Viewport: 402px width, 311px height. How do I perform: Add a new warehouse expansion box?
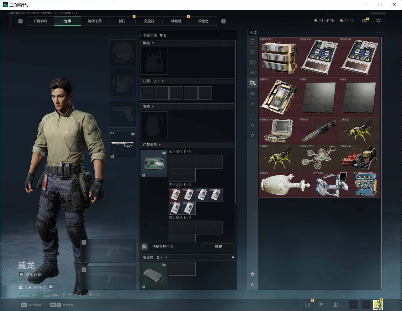252,104
